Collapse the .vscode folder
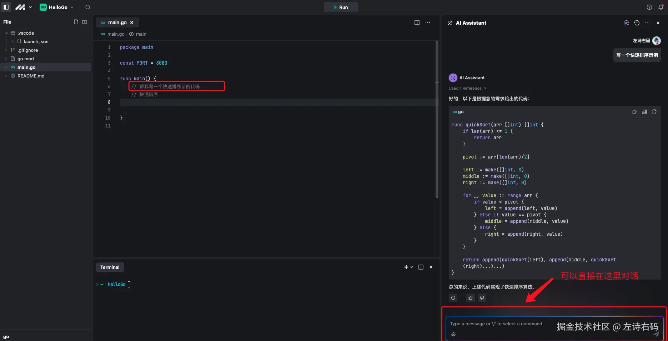Screen dimensions: 668x341 click(6, 33)
